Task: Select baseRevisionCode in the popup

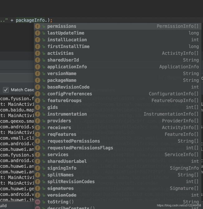Action: (x=117, y=87)
